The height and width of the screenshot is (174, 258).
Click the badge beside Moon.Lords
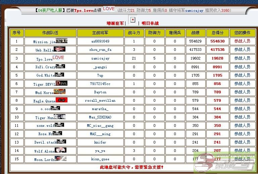pyautogui.click(x=60, y=158)
